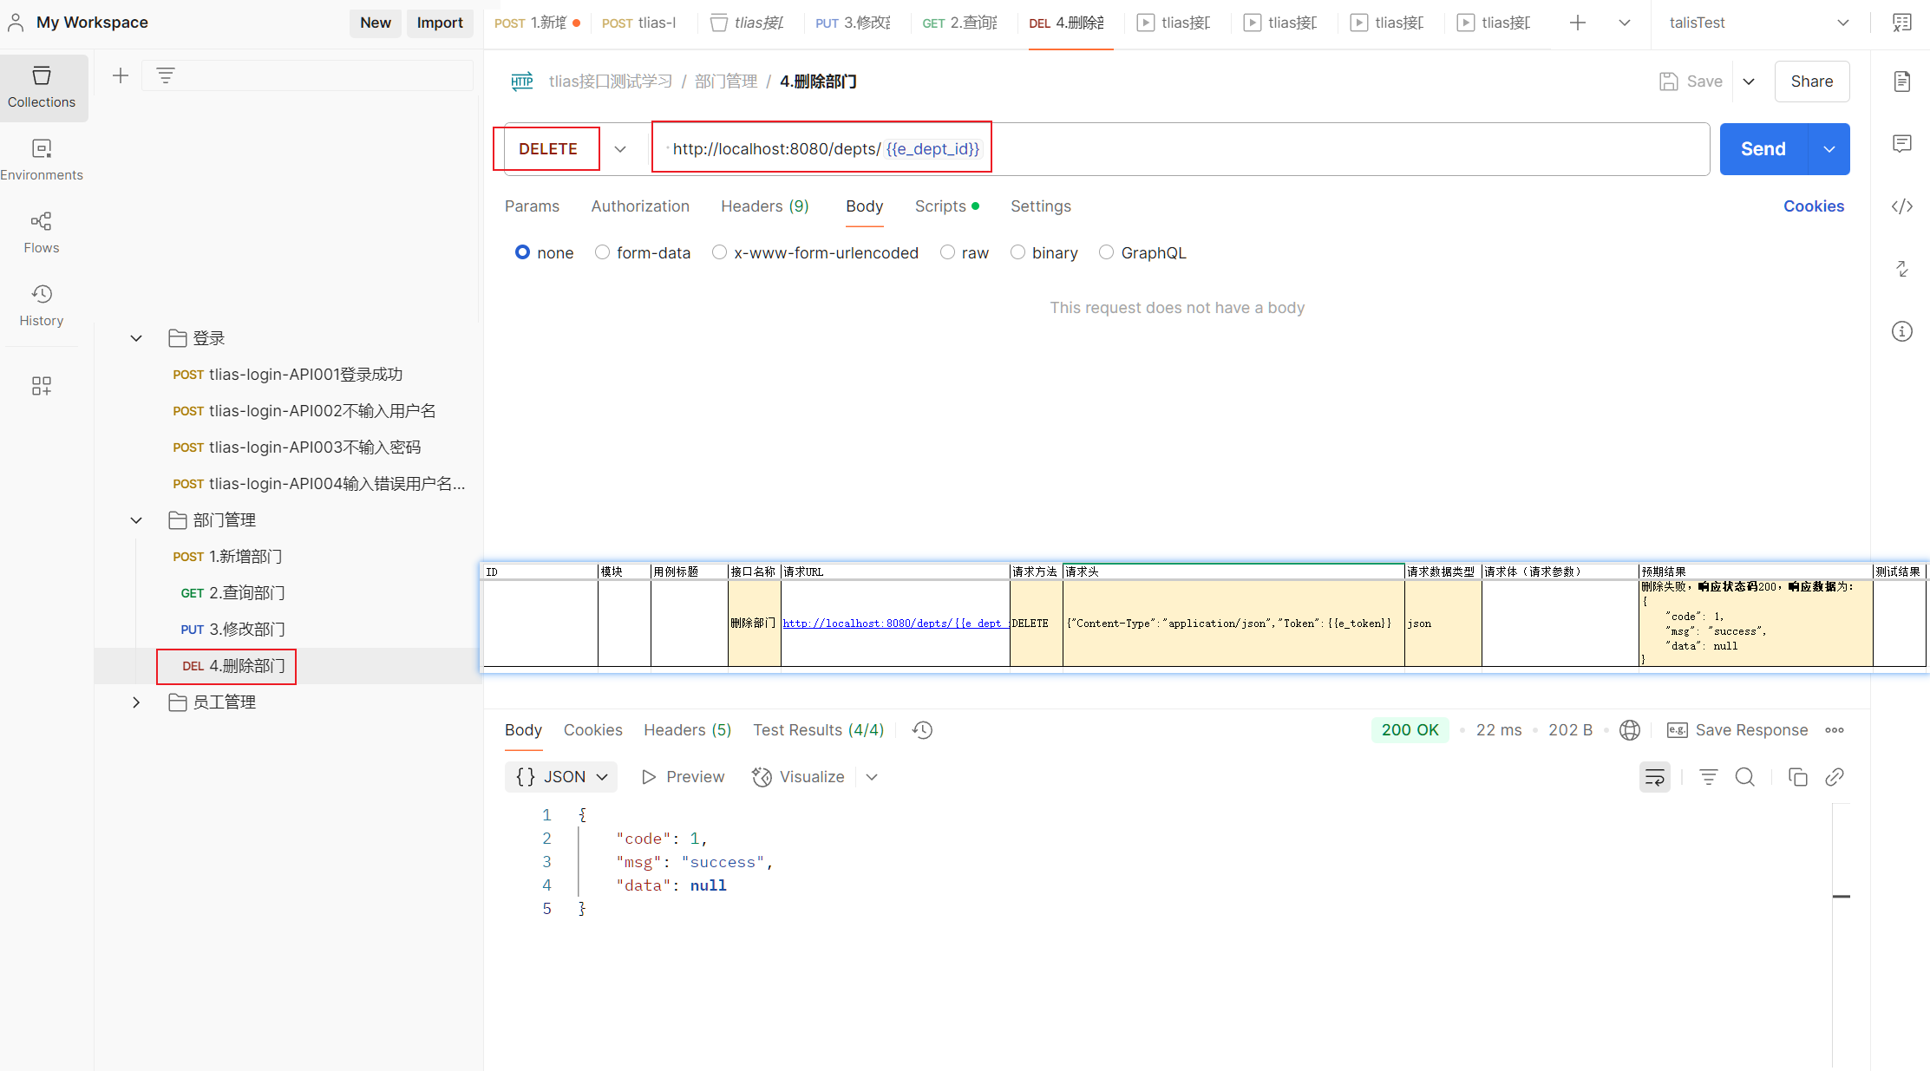Screen dimensions: 1930x1071
Task: Select the raw body radio button
Action: pyautogui.click(x=947, y=252)
